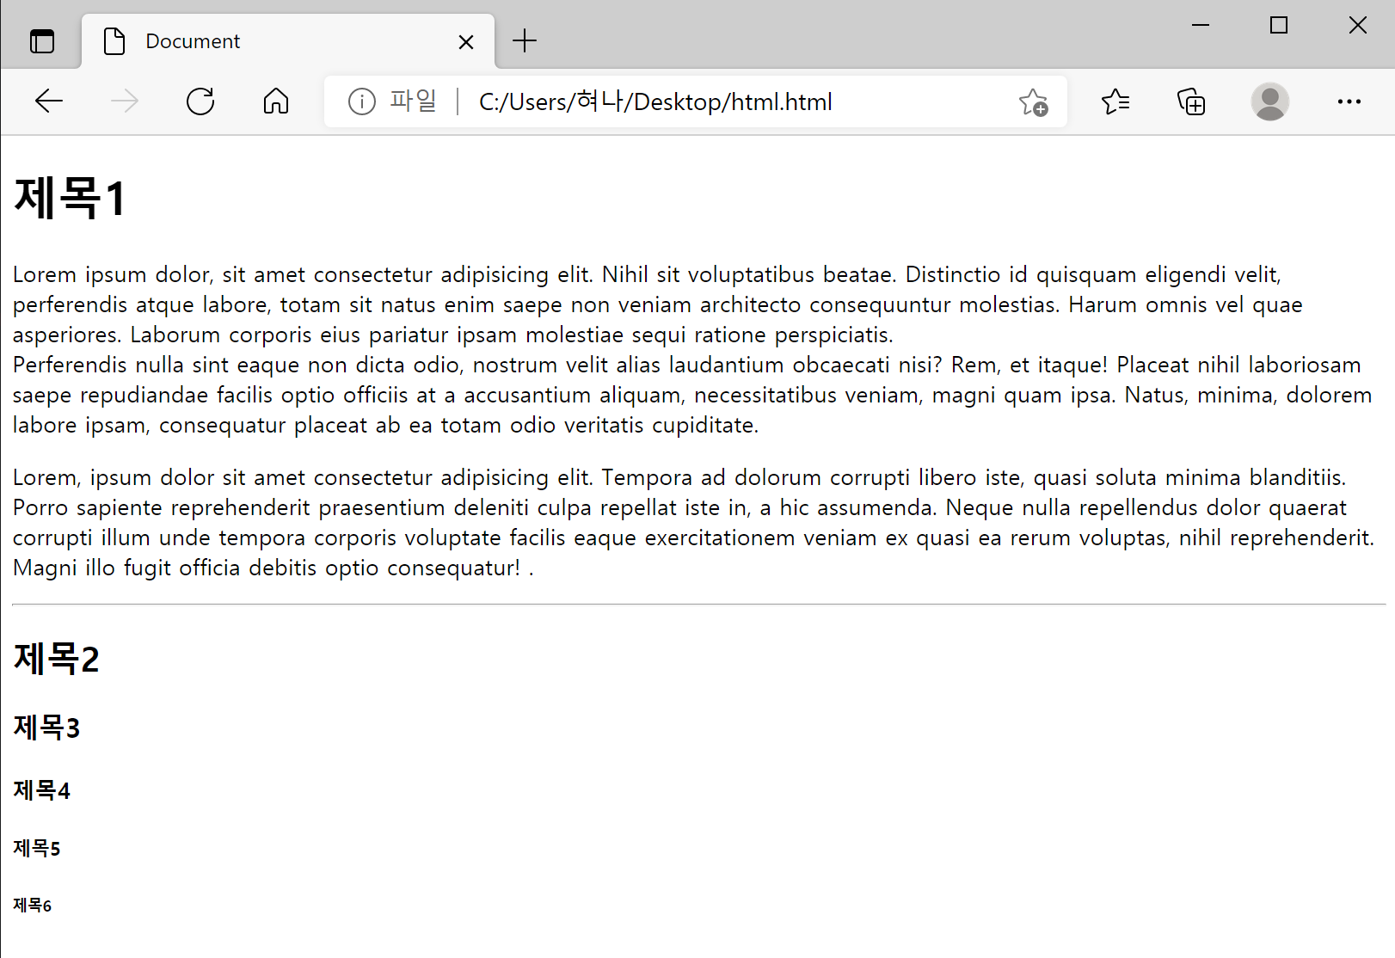Add this page to favorites
This screenshot has height=958, width=1395.
(1033, 101)
